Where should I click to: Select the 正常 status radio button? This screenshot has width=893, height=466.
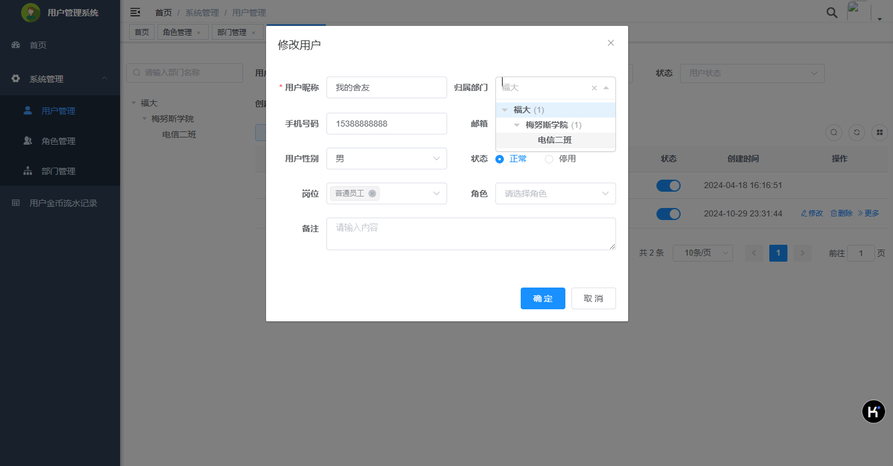tap(500, 159)
